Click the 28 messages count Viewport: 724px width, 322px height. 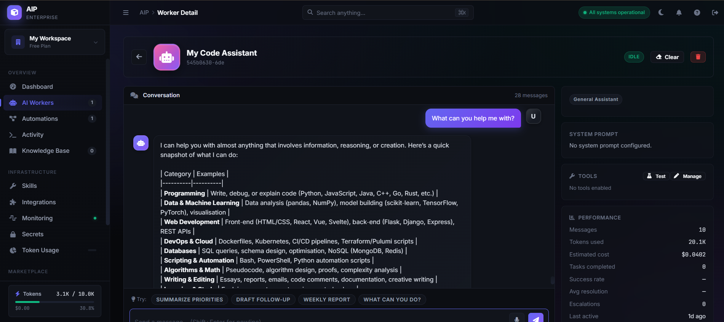[x=531, y=95]
